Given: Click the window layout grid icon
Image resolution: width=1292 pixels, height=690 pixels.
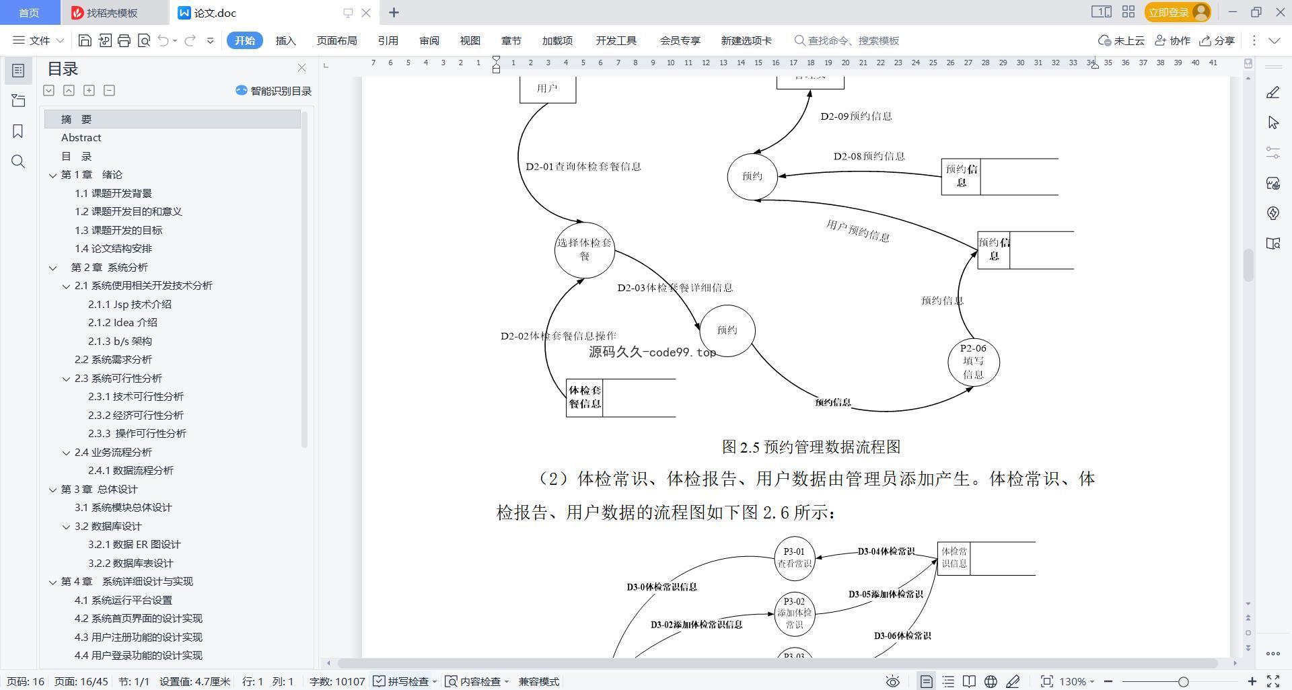Looking at the screenshot, I should click(x=1128, y=12).
